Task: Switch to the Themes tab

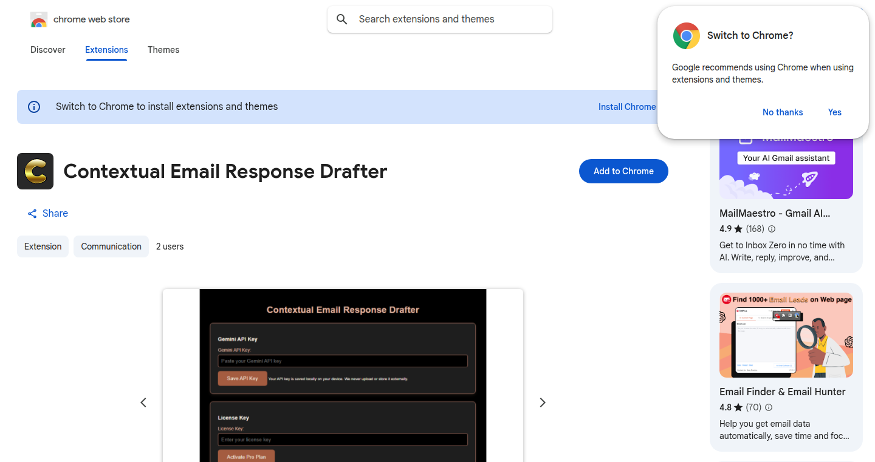Action: 163,50
